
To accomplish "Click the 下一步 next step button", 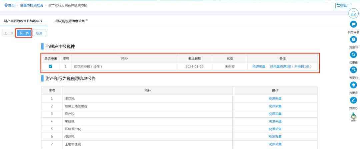I will pyautogui.click(x=24, y=33).
